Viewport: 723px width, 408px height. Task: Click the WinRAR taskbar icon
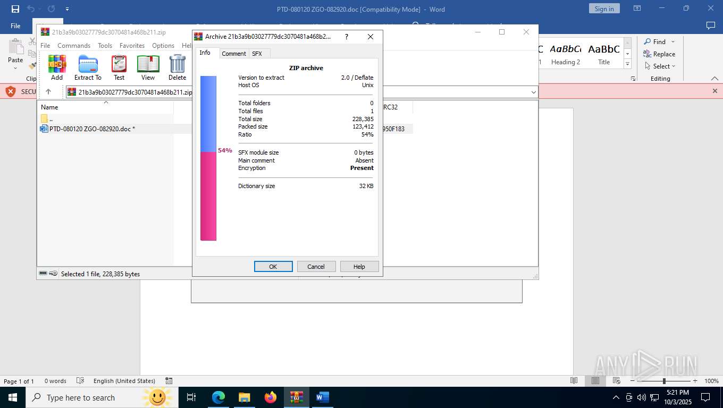point(297,397)
